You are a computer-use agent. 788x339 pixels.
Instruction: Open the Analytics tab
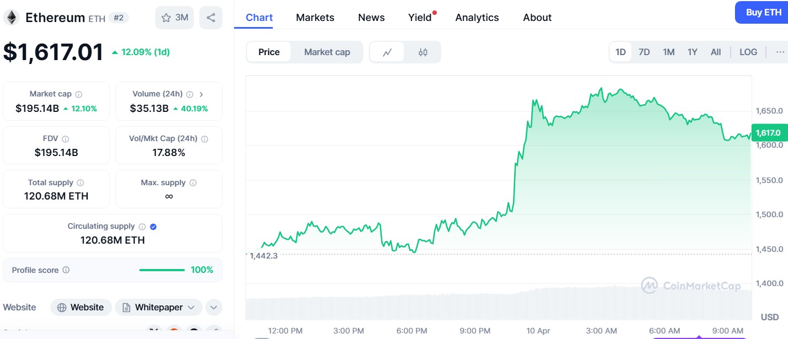pos(477,18)
